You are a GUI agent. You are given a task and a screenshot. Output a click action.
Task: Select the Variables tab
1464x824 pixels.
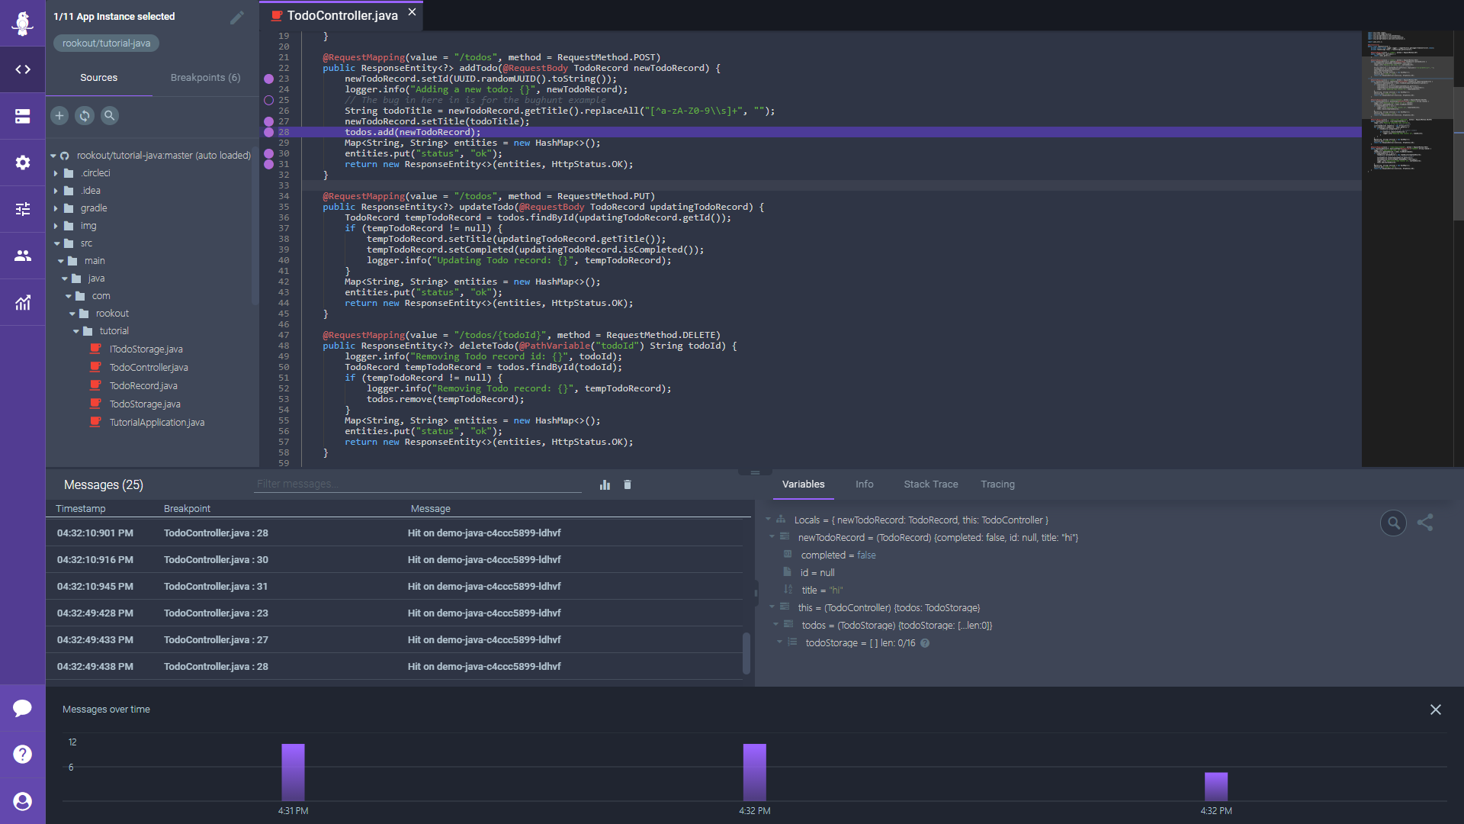(803, 484)
